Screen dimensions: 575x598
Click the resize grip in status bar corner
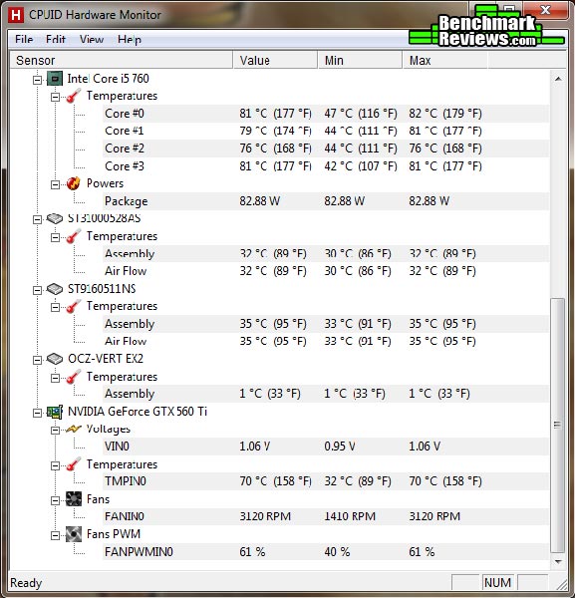[561, 584]
